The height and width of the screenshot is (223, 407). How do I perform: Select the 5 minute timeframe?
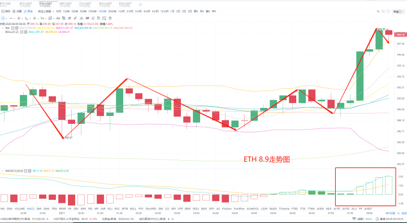(83, 11)
